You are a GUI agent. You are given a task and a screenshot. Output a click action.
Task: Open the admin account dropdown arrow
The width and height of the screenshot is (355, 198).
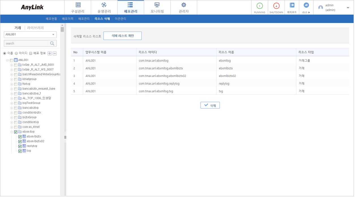(x=348, y=7)
